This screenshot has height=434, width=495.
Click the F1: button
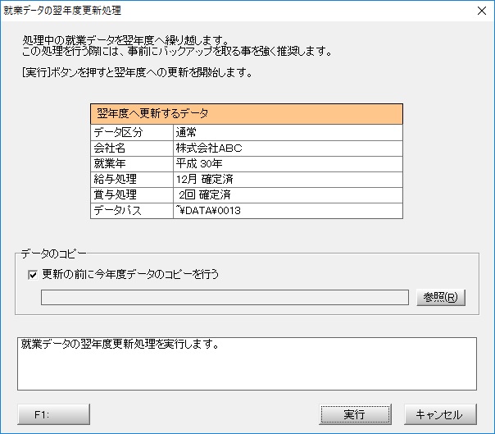[53, 414]
